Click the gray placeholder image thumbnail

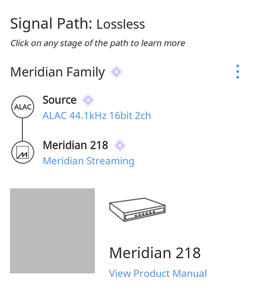(52, 231)
